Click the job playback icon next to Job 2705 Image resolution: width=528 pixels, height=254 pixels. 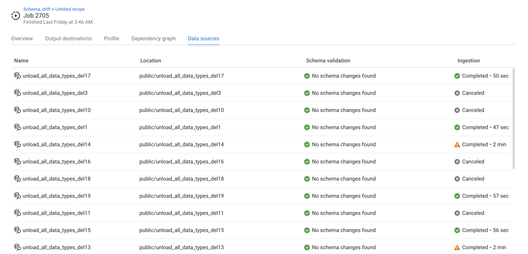(15, 16)
